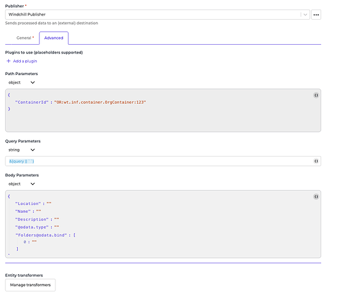Switch to the General tab

click(x=24, y=38)
